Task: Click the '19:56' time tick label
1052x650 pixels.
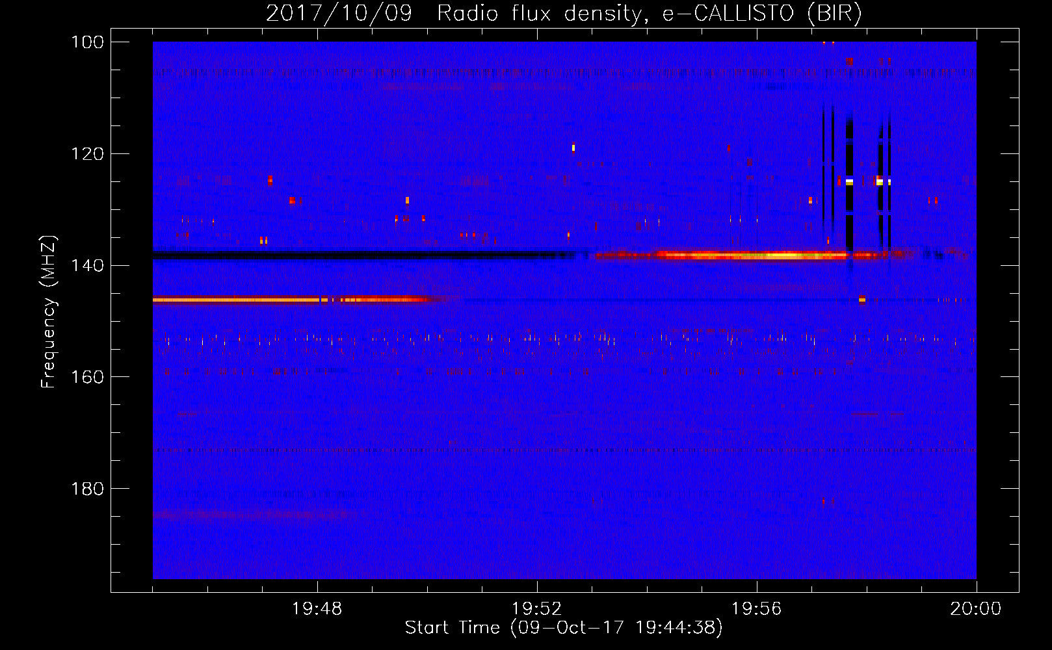Action: 757,609
